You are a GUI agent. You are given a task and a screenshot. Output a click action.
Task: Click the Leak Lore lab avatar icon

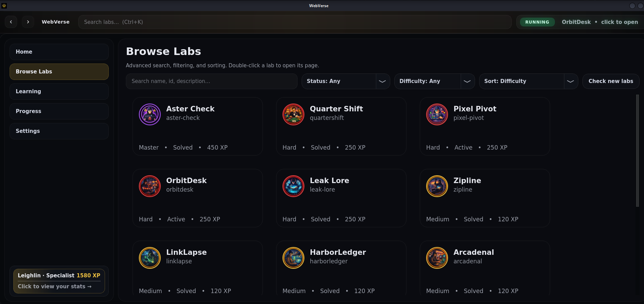click(x=293, y=186)
